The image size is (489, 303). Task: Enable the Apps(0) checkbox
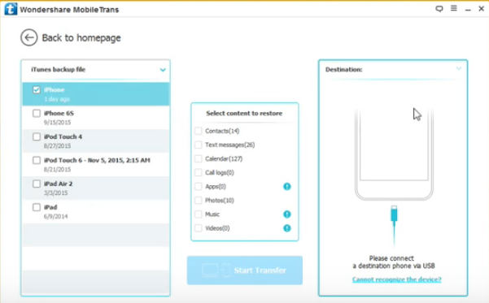pos(199,187)
